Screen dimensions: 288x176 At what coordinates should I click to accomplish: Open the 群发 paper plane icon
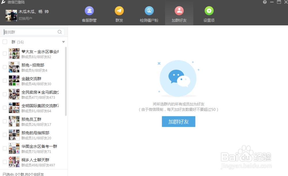pyautogui.click(x=119, y=11)
